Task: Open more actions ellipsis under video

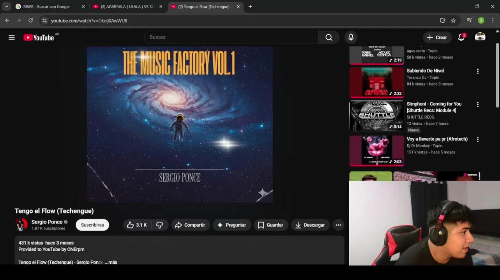Action: [x=338, y=225]
